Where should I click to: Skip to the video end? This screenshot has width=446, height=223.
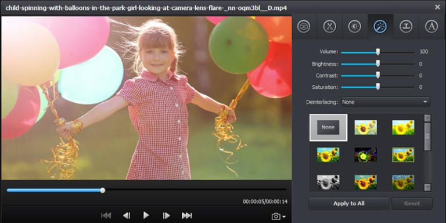(187, 215)
